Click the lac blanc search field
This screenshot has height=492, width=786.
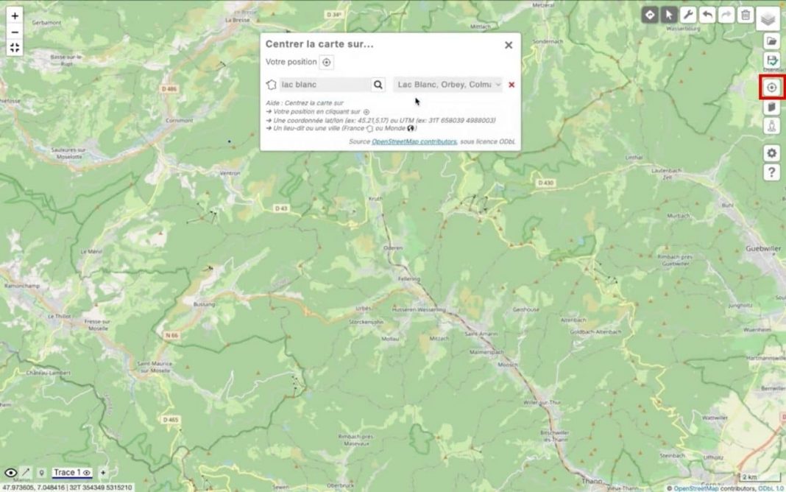click(320, 85)
